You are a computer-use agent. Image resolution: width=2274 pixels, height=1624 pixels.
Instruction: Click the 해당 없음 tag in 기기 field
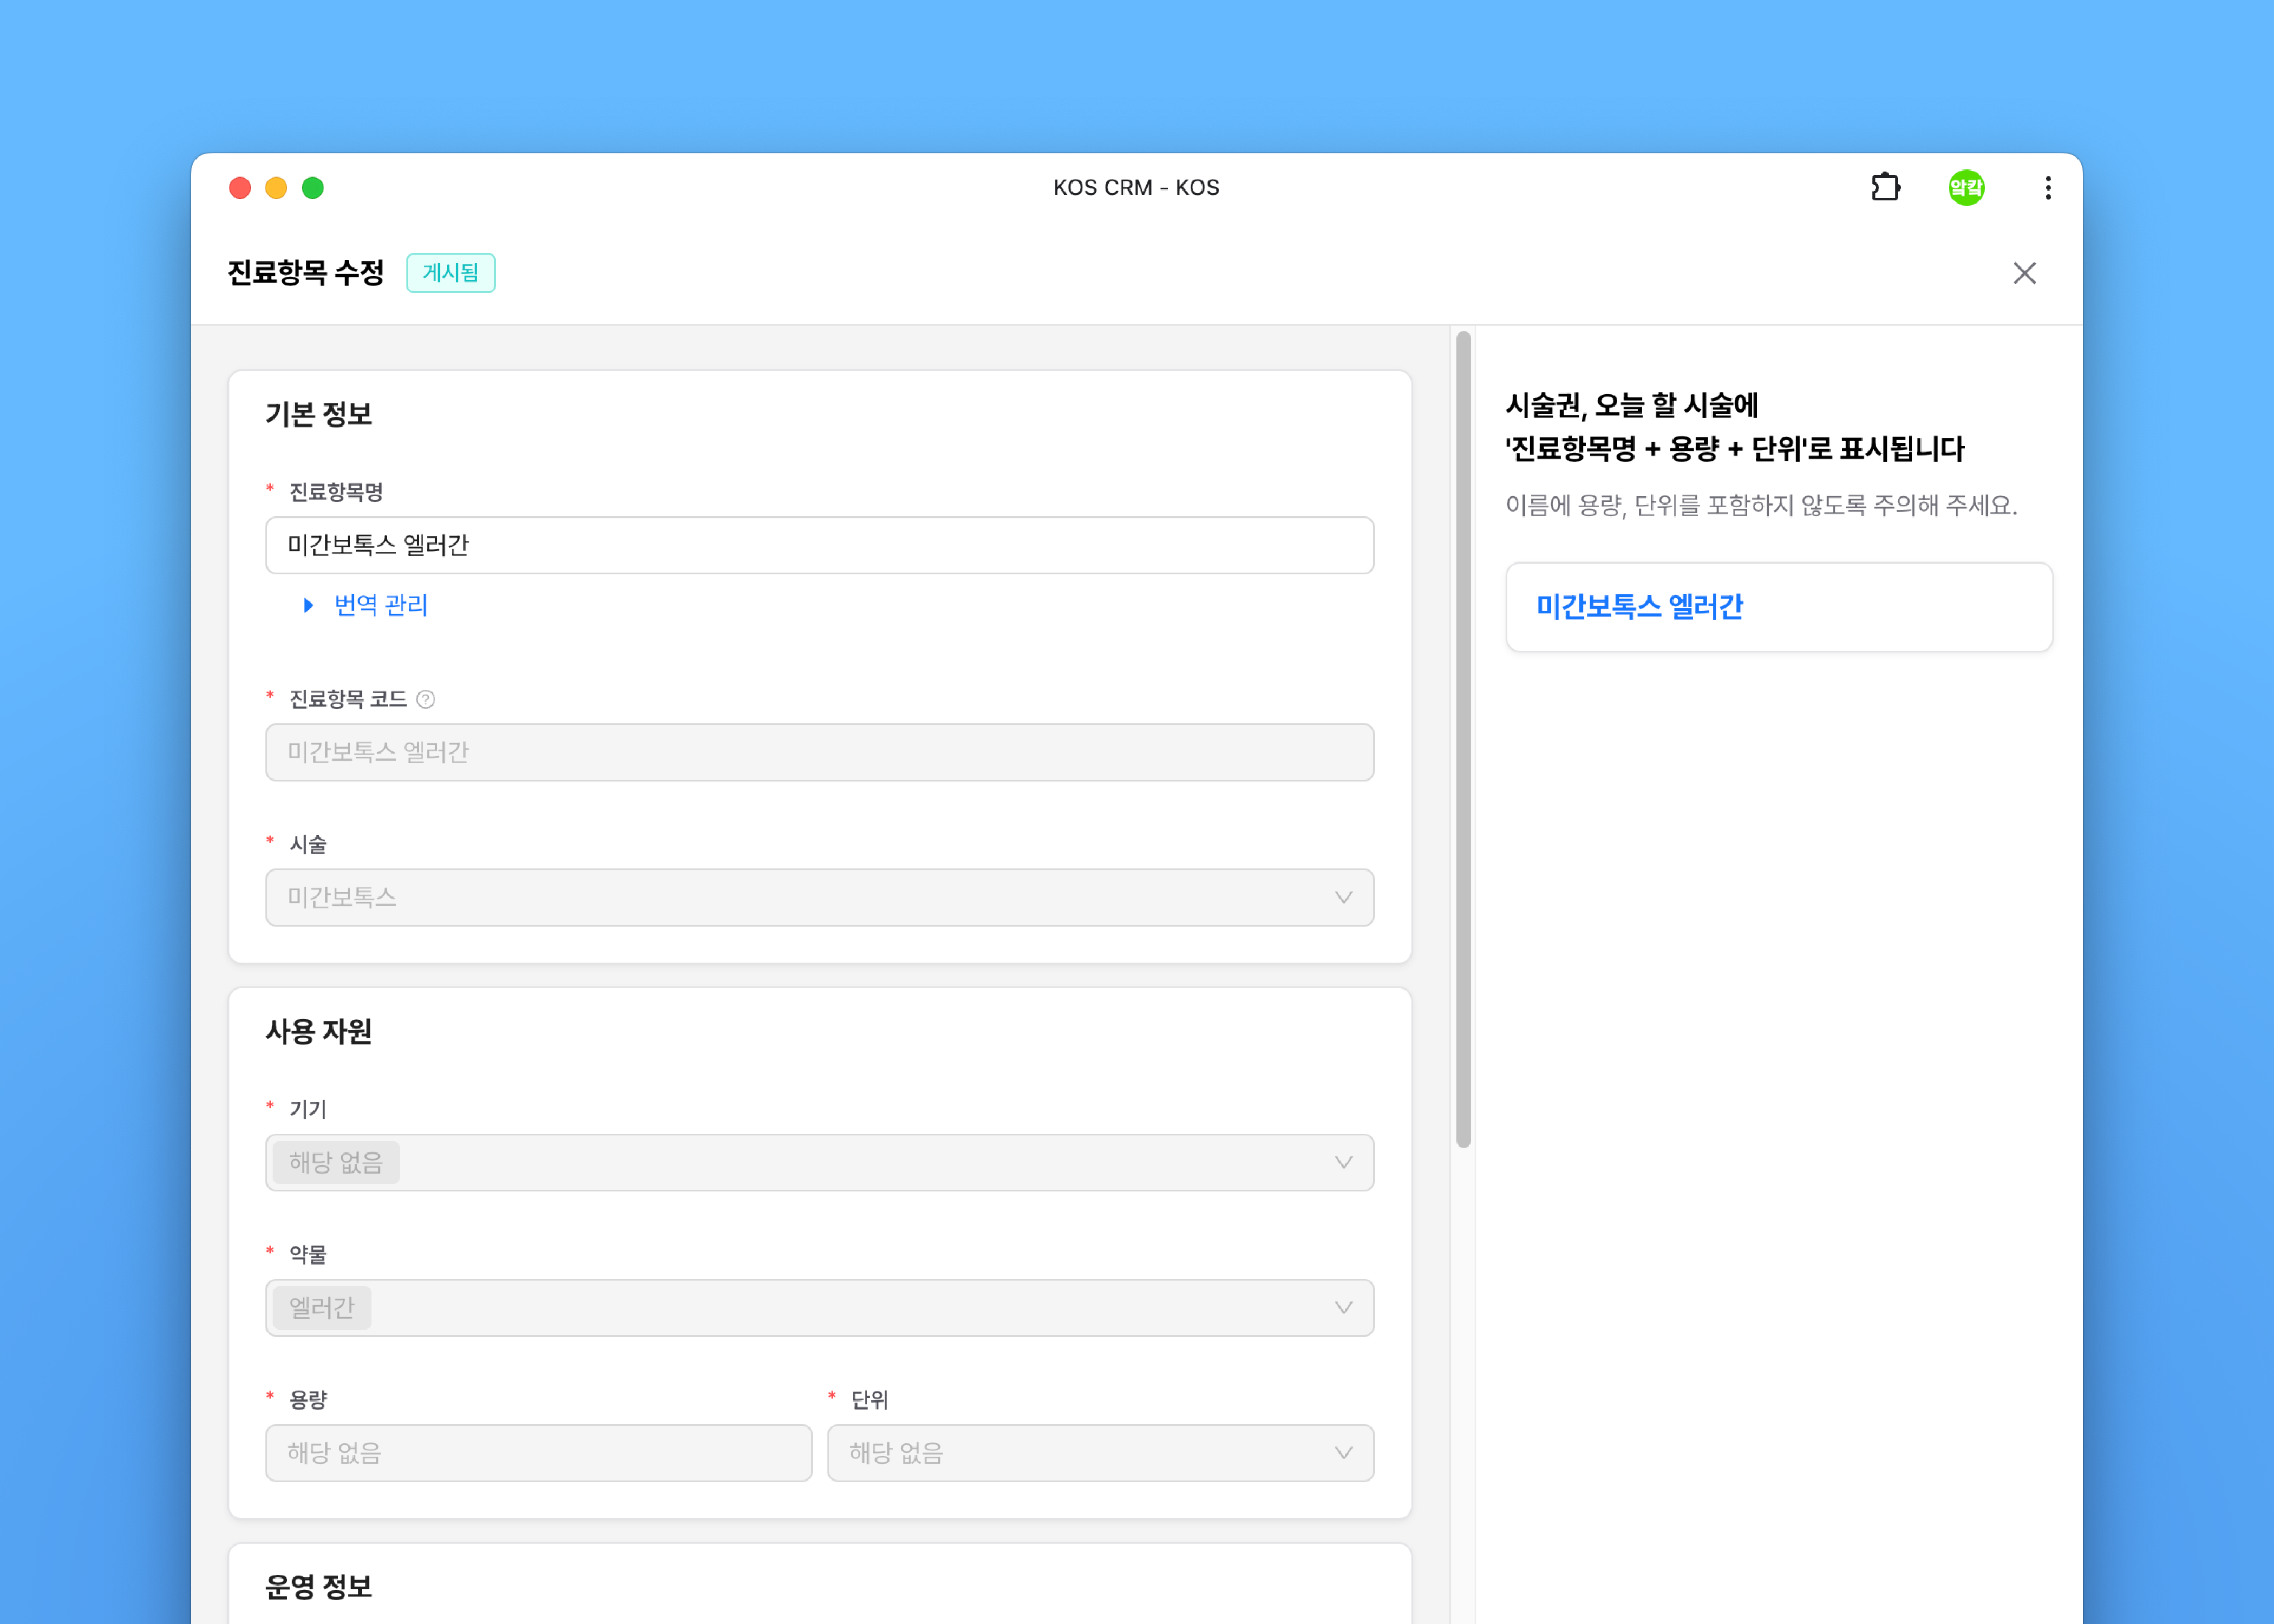pyautogui.click(x=336, y=1162)
